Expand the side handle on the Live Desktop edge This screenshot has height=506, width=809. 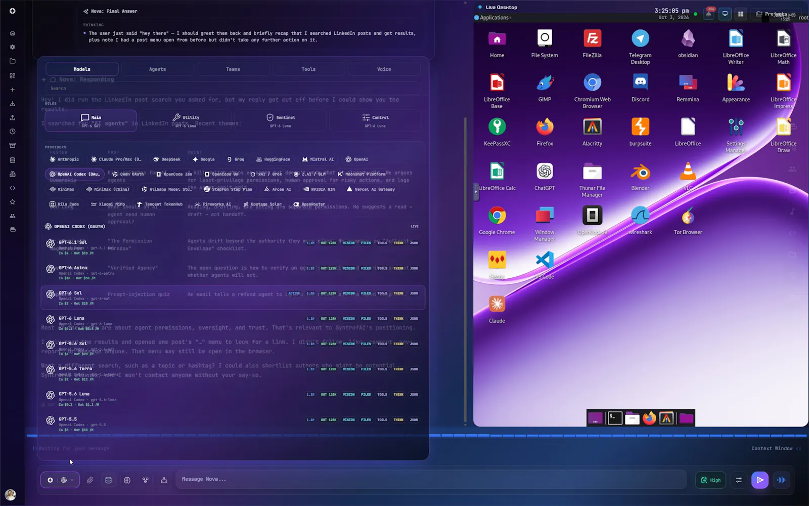476,192
